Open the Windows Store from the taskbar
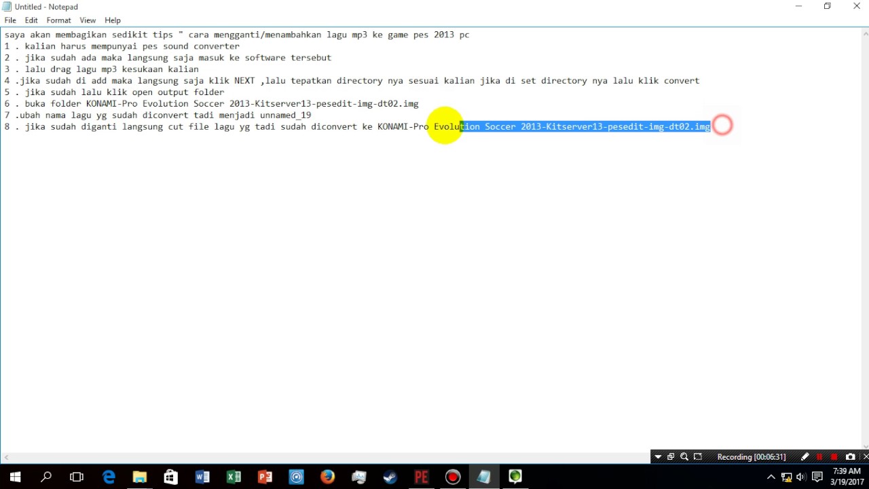This screenshot has height=489, width=869. click(171, 477)
